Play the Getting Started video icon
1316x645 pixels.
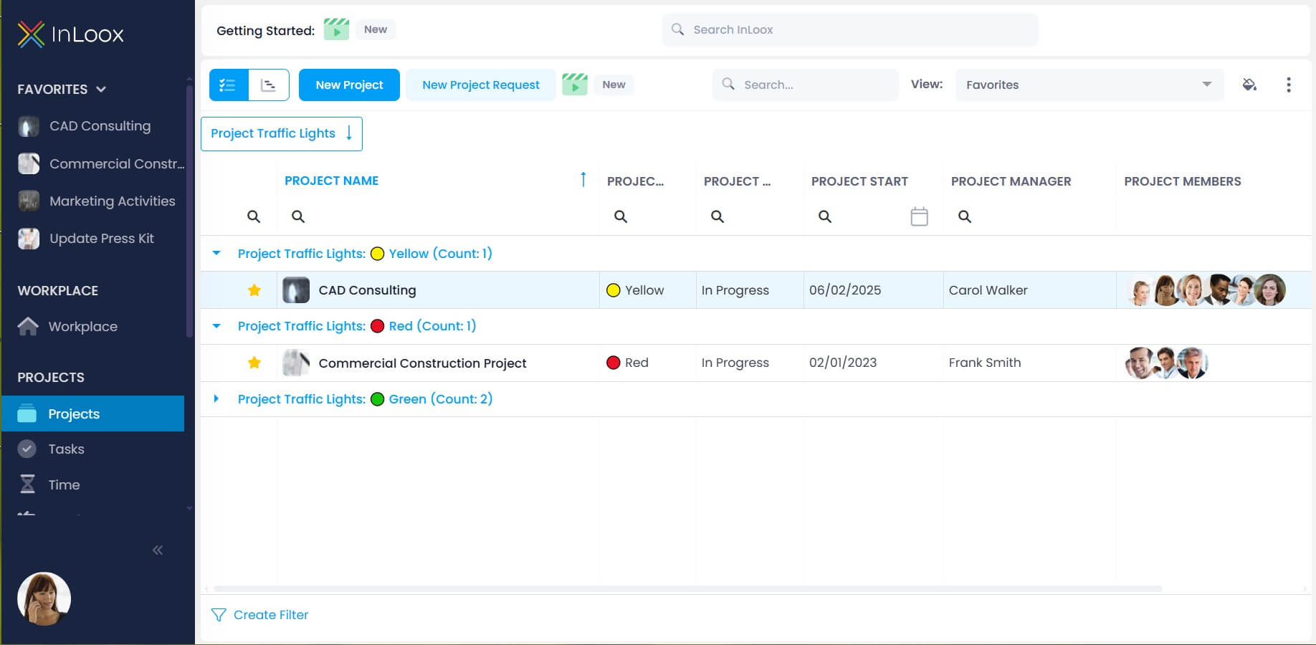click(x=336, y=29)
